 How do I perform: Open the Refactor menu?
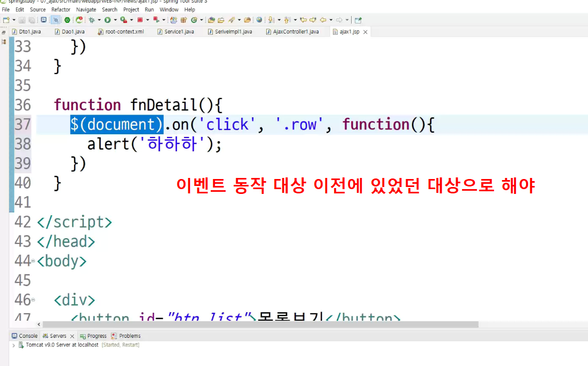[61, 10]
